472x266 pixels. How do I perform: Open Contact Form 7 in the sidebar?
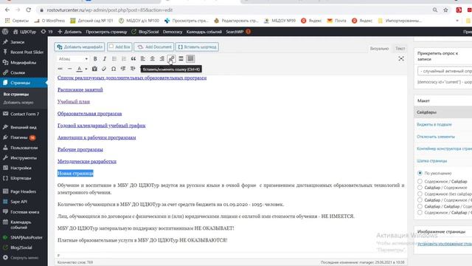(x=24, y=114)
